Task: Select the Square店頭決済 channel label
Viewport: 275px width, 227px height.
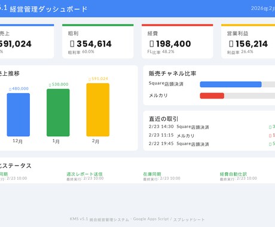Action: click(166, 84)
